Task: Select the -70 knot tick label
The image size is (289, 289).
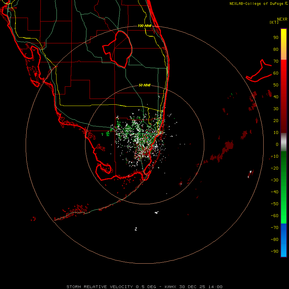Action: point(275,228)
